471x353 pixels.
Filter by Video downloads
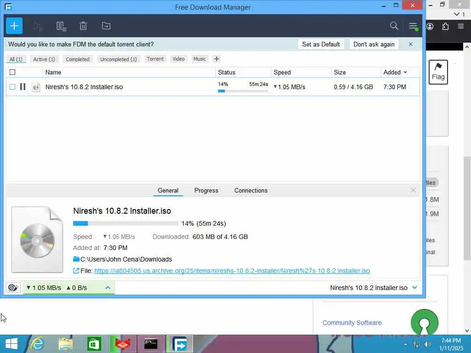(x=179, y=59)
